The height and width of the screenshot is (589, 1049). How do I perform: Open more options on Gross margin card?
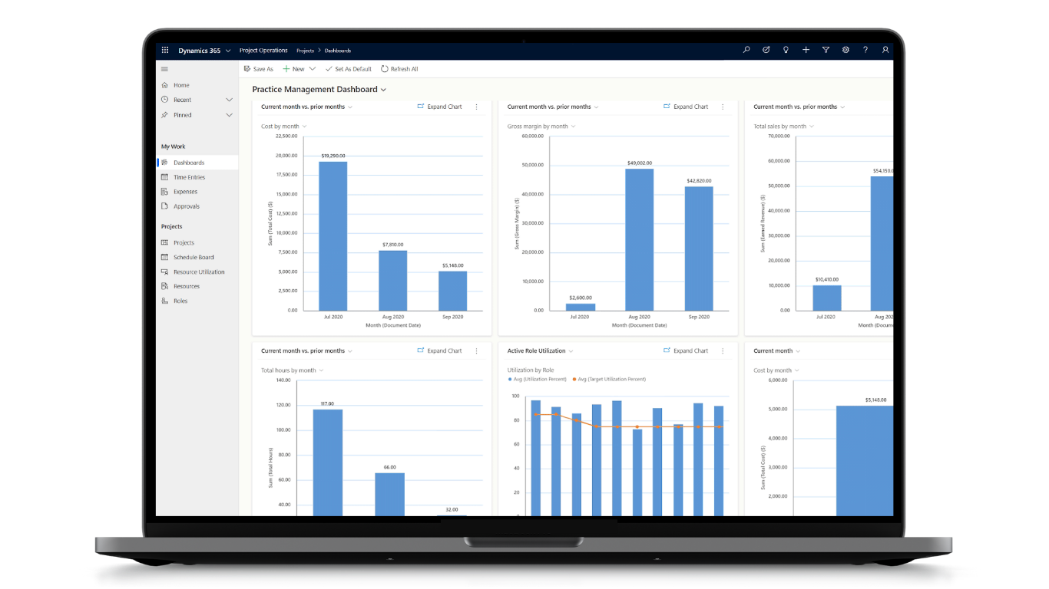pyautogui.click(x=723, y=107)
